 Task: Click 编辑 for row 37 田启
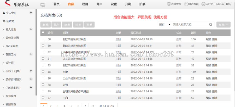pos(209,98)
